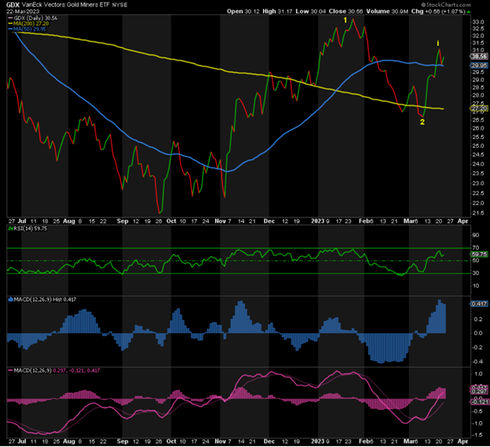490x447 pixels.
Task: Click the green up-arrow change indicator
Action: click(469, 12)
